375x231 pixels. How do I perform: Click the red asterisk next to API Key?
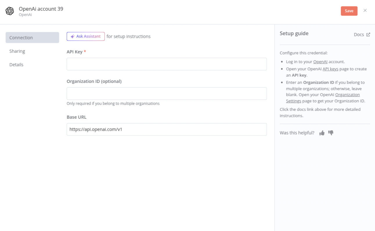[x=84, y=52]
